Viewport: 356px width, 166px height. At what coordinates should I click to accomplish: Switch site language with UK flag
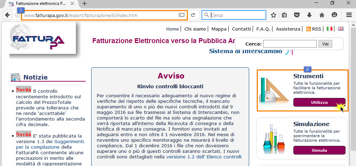[341, 29]
